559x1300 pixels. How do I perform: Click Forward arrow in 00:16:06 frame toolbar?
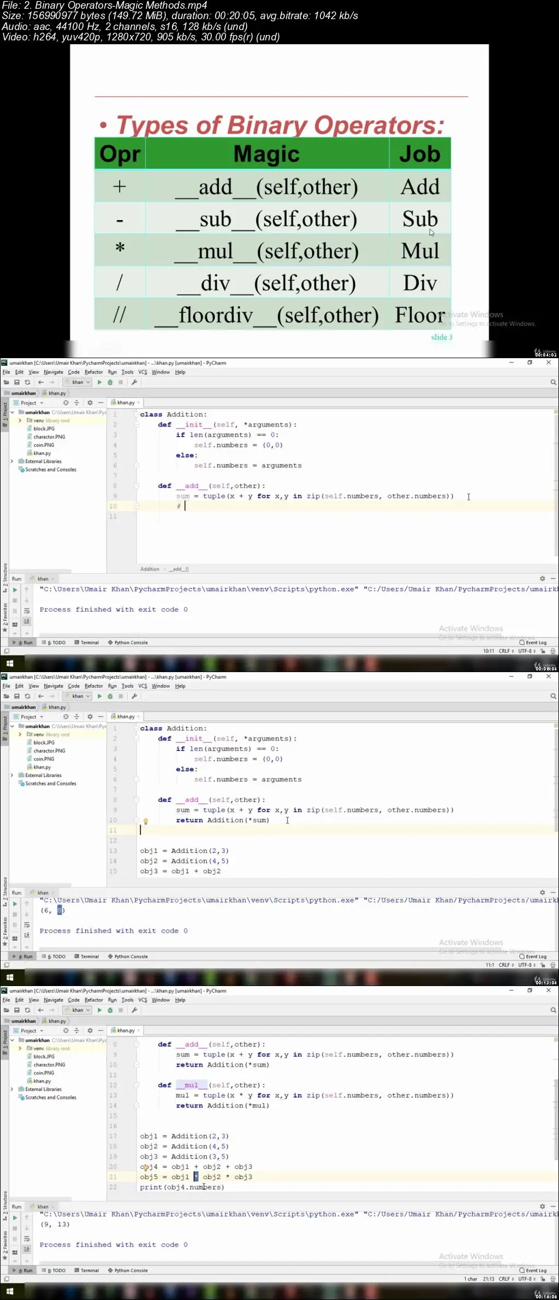51,1010
